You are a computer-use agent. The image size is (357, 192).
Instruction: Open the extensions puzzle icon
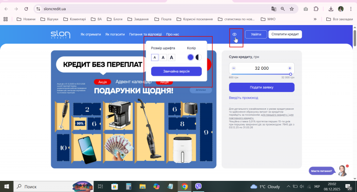pos(316,9)
